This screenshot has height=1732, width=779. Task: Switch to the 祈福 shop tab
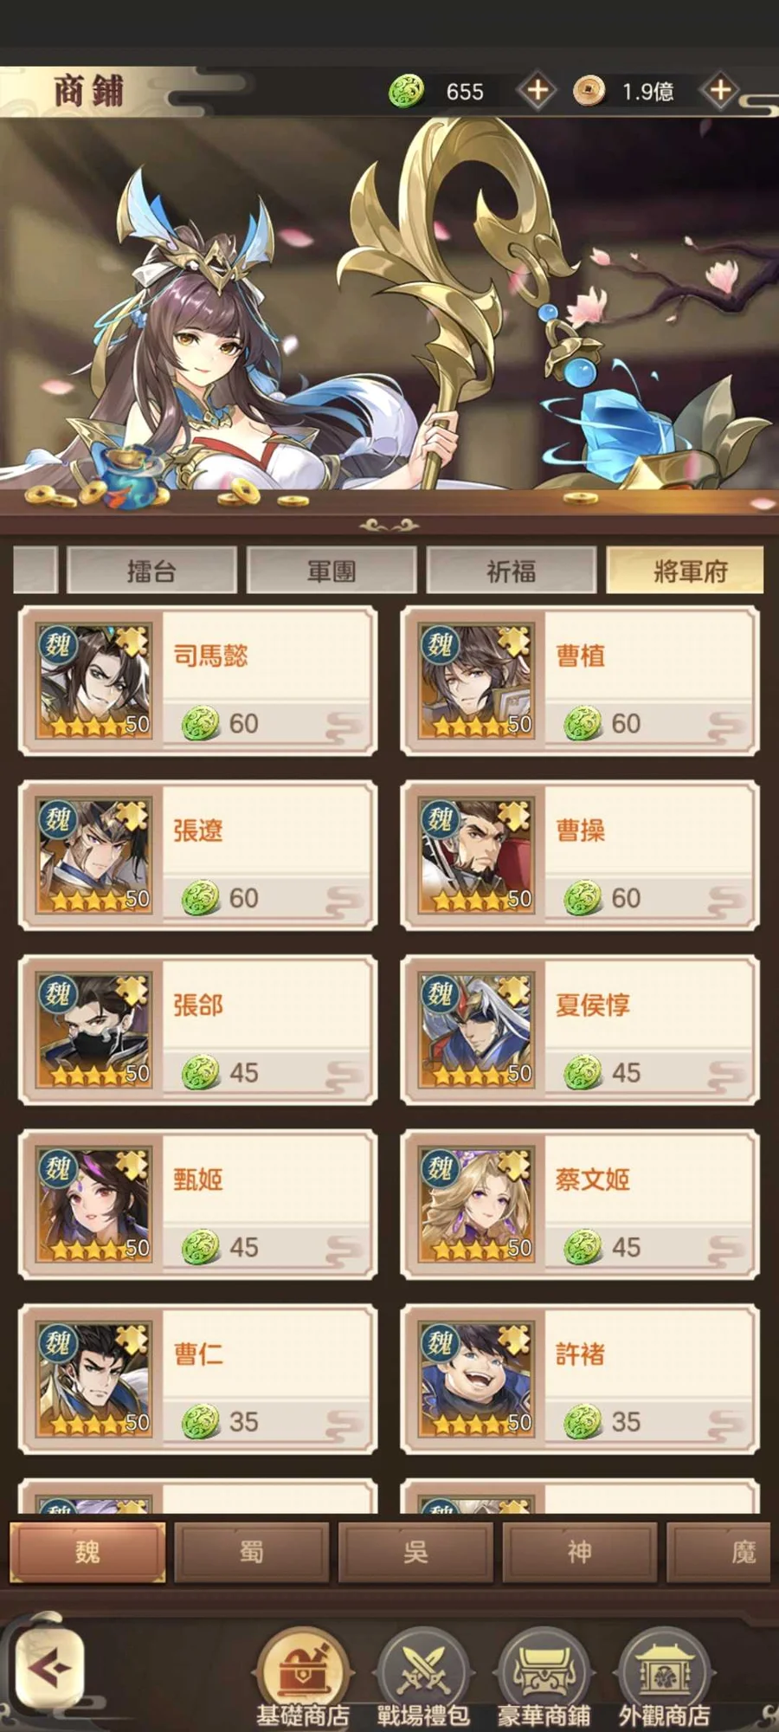click(512, 571)
